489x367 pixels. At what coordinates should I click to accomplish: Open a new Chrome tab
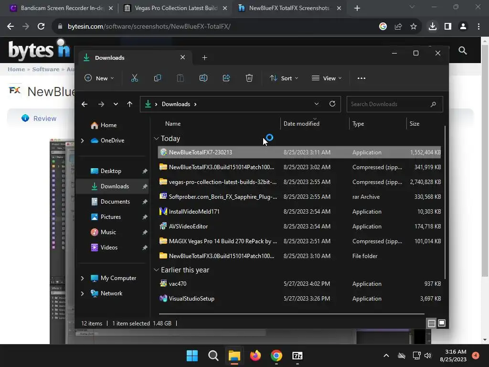point(357,8)
